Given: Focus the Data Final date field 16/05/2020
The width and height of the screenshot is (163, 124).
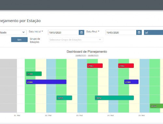Looking at the screenshot, I should pyautogui.click(x=121, y=32).
